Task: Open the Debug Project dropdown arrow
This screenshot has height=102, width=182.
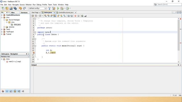Action: coord(65,8)
